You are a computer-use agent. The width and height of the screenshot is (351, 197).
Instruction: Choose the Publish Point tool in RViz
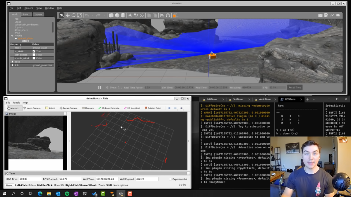tap(153, 108)
